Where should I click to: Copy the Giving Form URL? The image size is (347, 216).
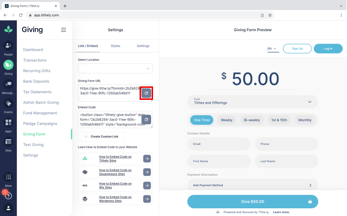(x=146, y=93)
